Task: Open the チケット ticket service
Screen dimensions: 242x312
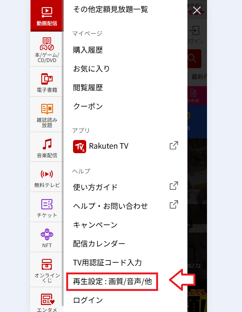Action: coord(47,207)
